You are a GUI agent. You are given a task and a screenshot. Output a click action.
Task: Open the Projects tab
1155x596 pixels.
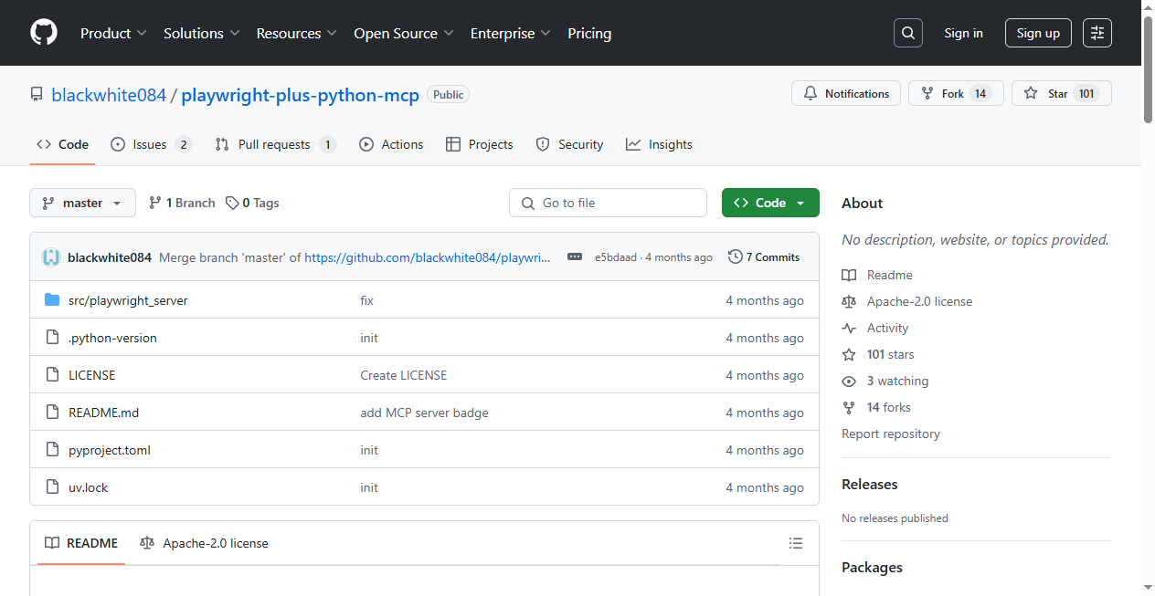click(x=480, y=144)
